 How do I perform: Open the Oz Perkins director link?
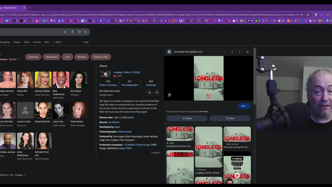[114, 122]
